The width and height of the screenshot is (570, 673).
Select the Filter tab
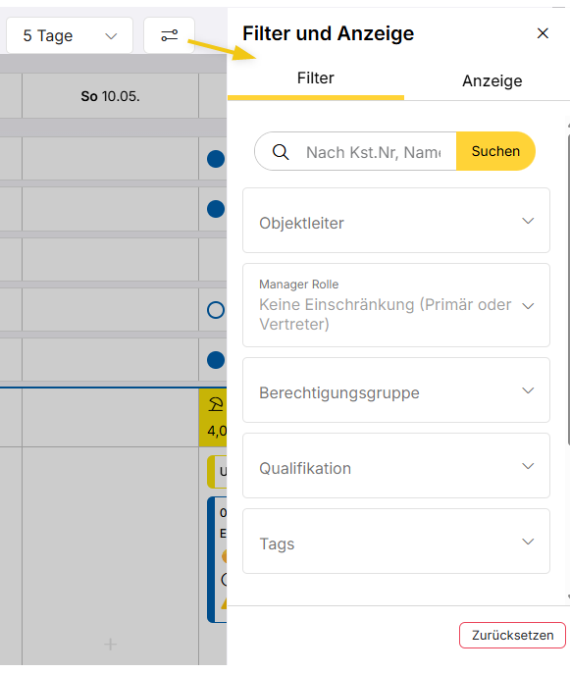pyautogui.click(x=316, y=78)
